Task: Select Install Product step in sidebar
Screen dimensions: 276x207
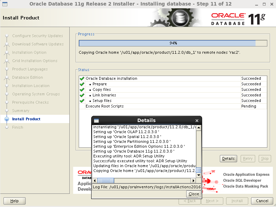Action: (26, 119)
